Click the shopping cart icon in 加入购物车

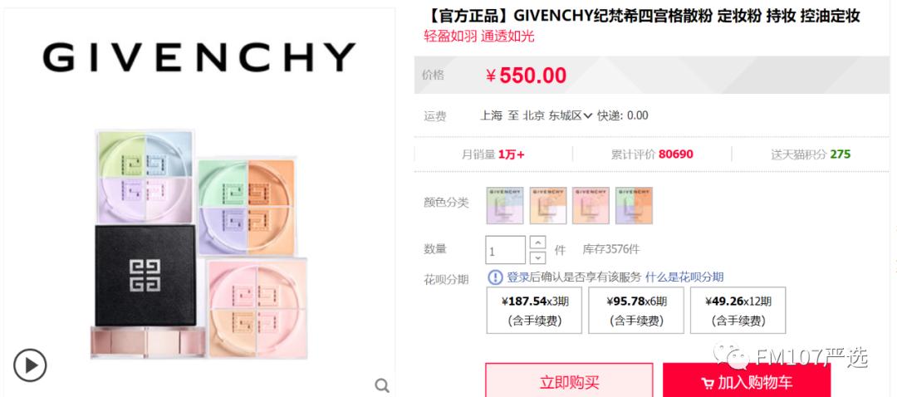[x=707, y=383]
